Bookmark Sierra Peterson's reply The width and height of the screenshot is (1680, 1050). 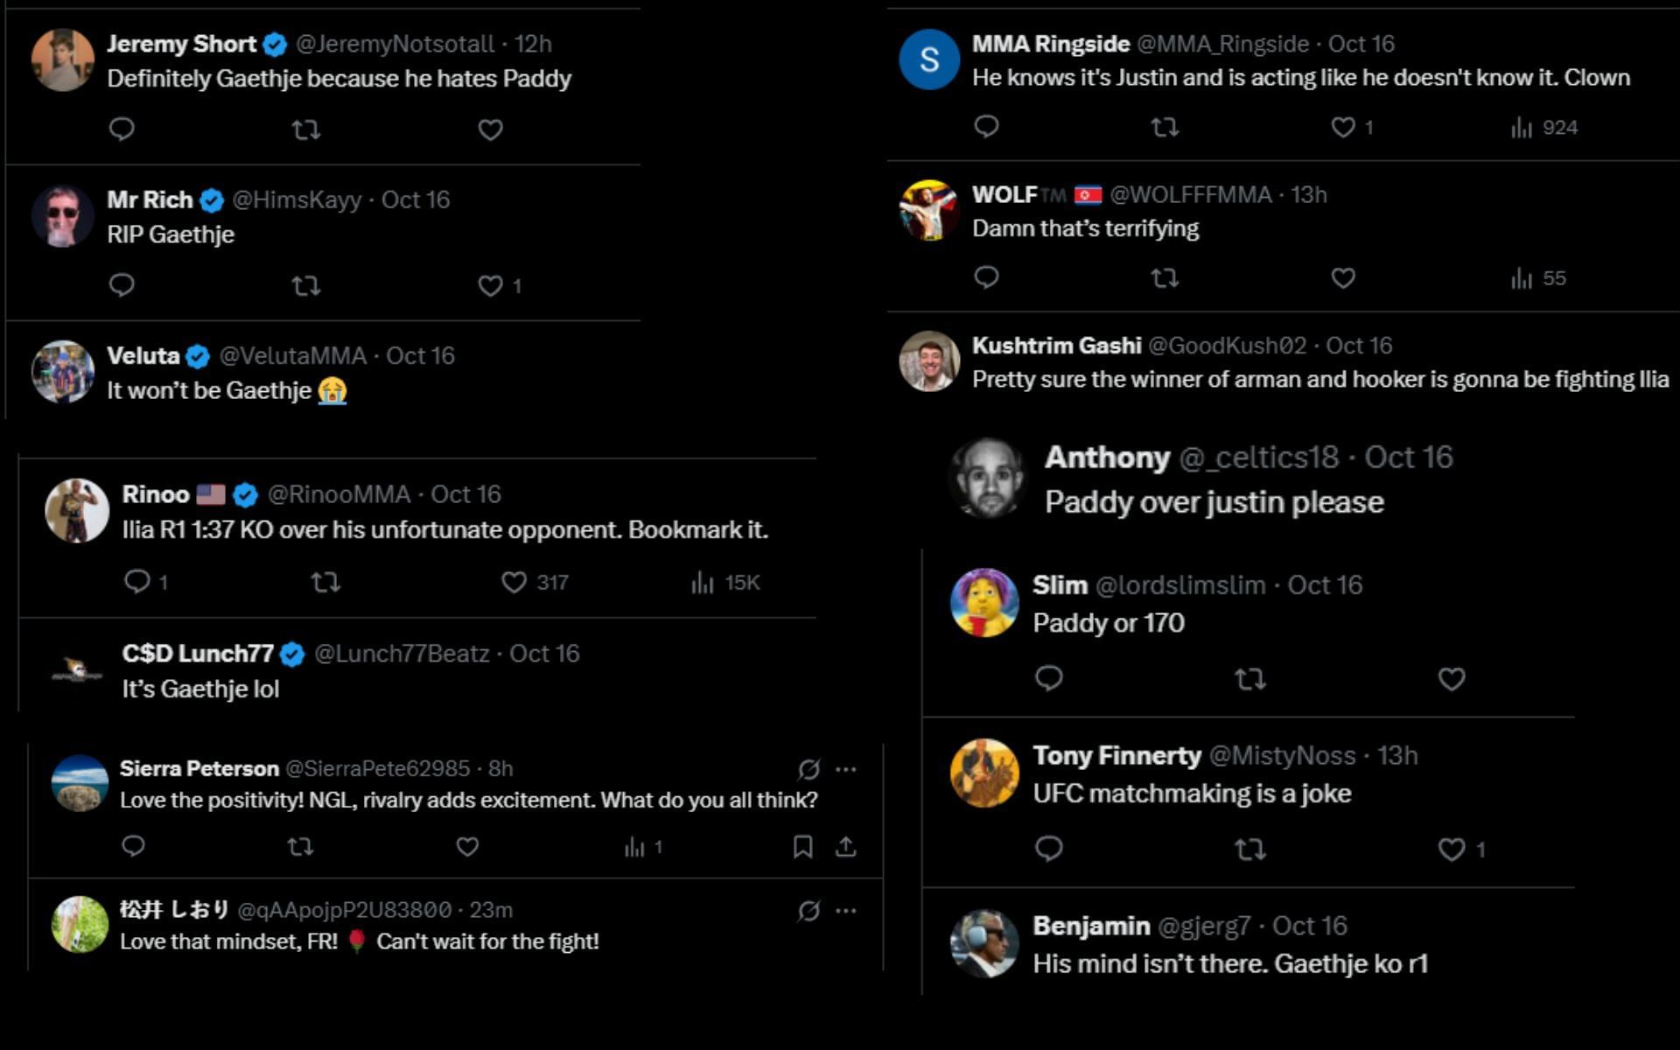click(x=802, y=846)
